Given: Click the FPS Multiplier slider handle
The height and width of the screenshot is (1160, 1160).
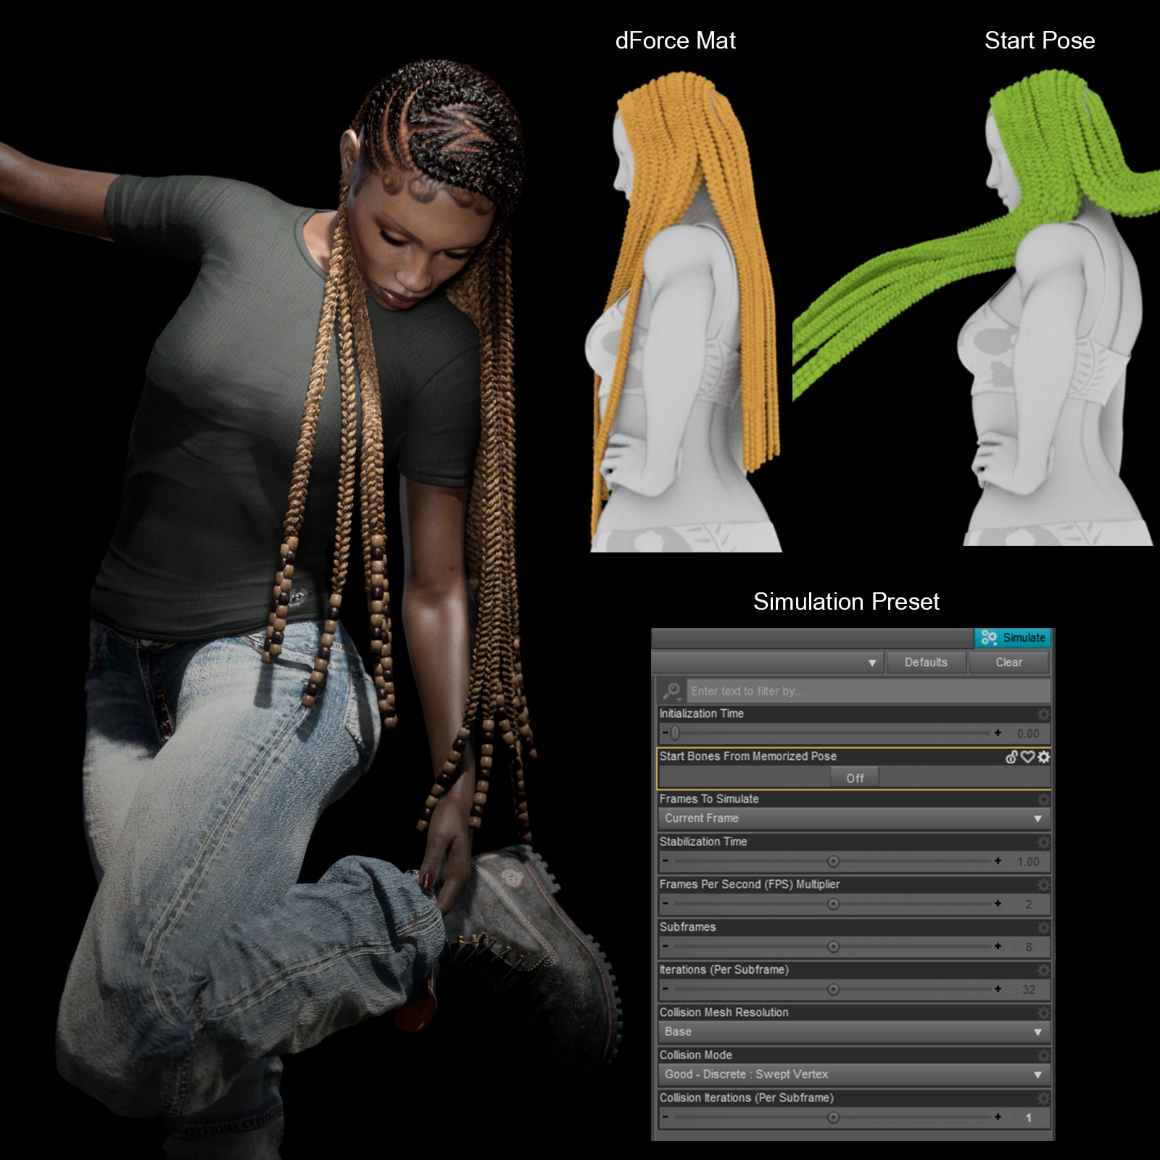Looking at the screenshot, I should [x=833, y=904].
